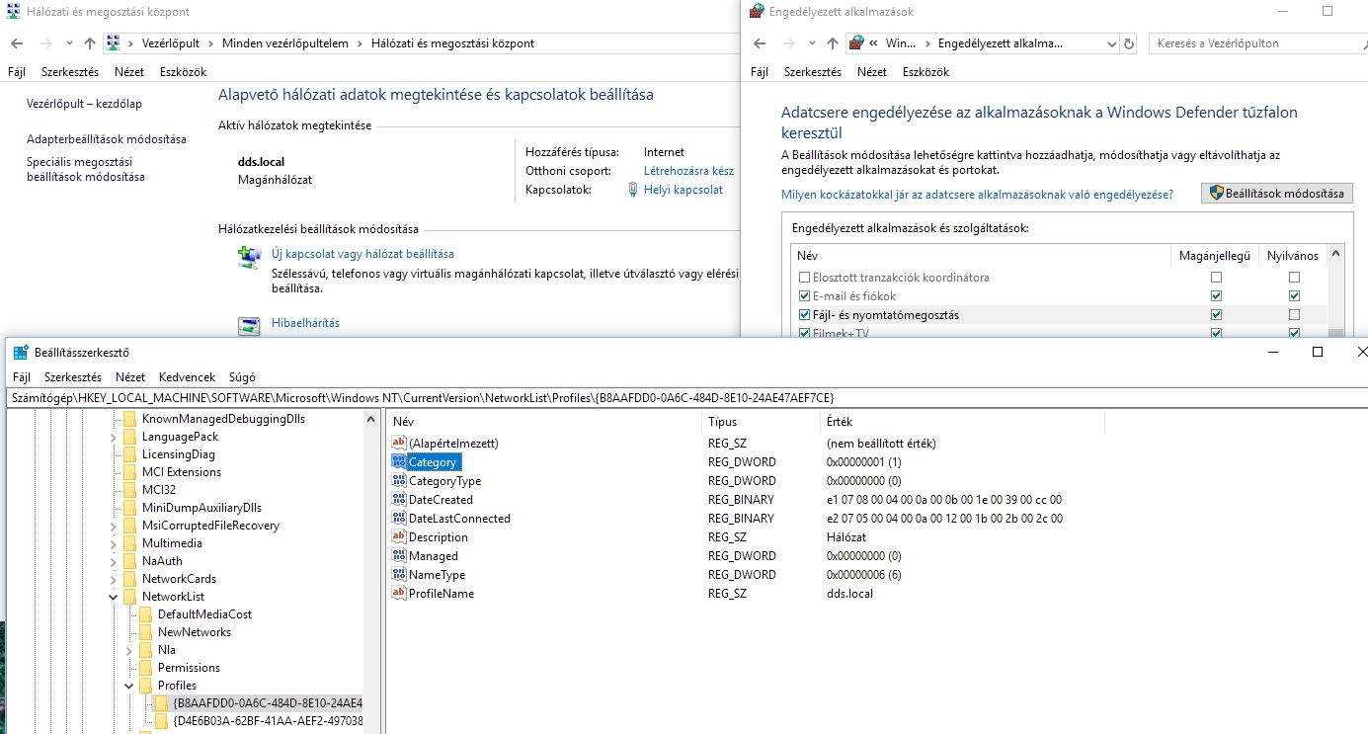Click the (Alapértelmezett) string value icon

coord(399,444)
